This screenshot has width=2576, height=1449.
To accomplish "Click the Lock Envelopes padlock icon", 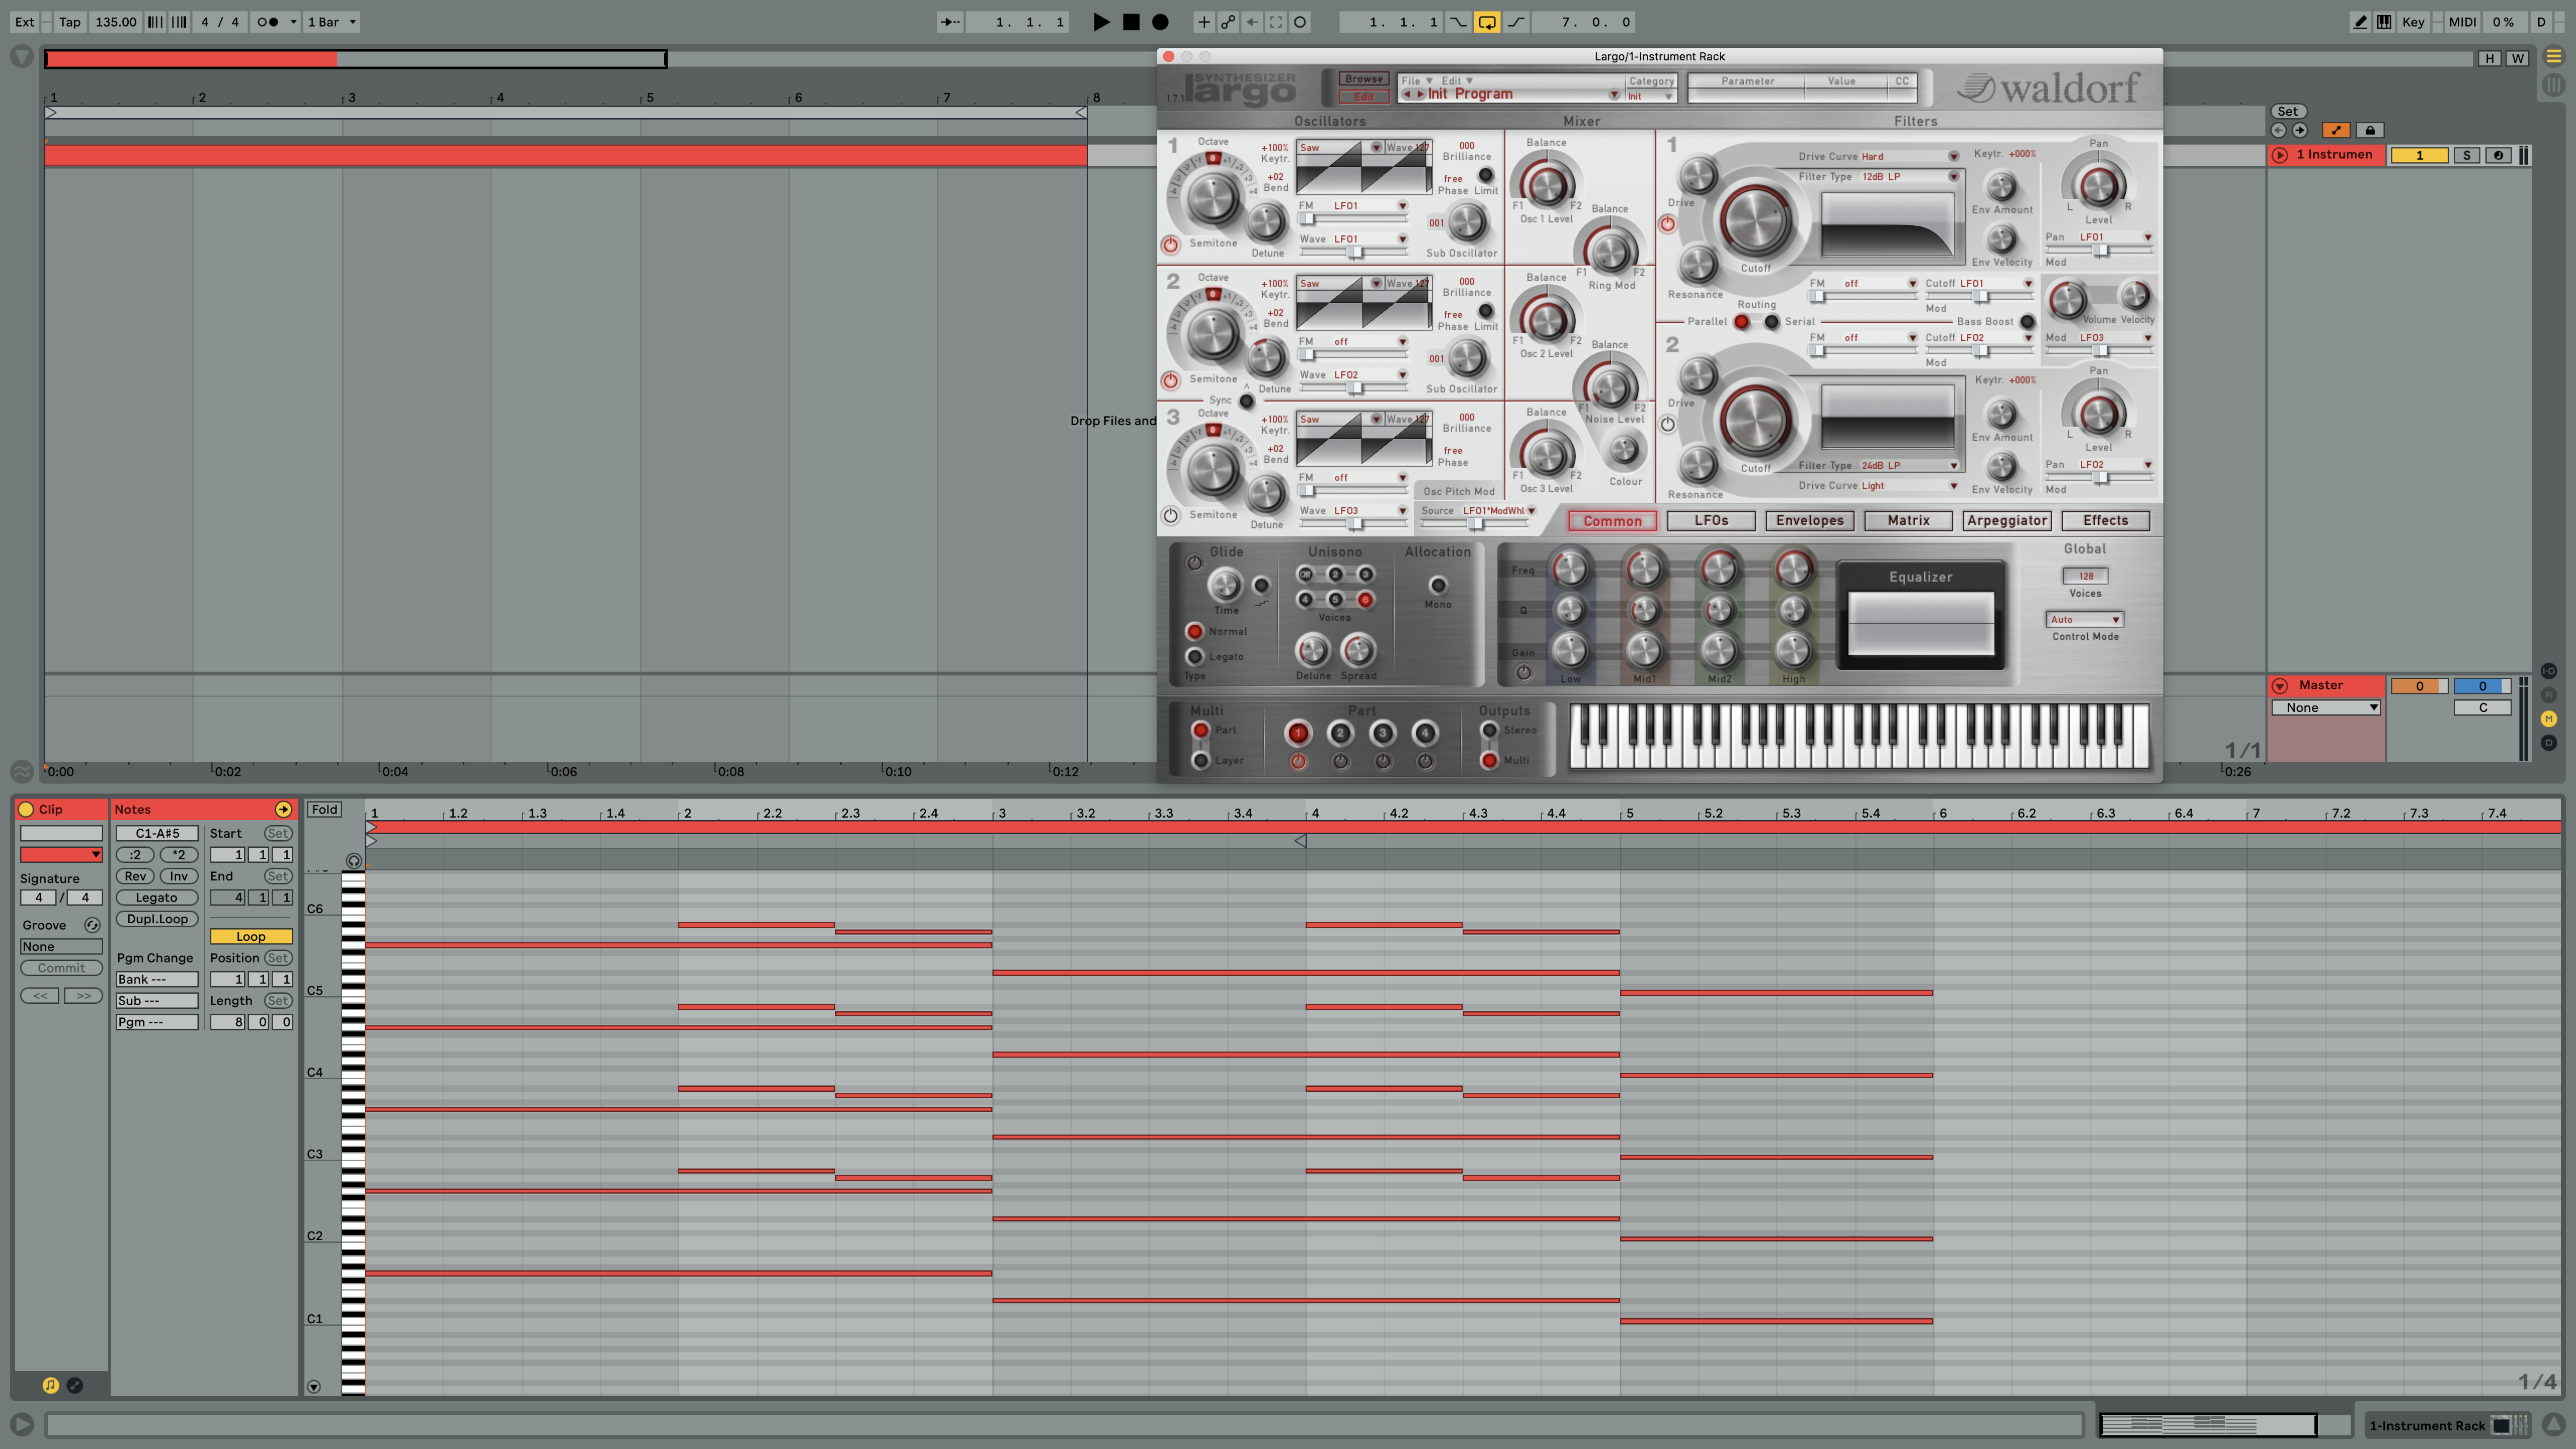I will pyautogui.click(x=2369, y=130).
